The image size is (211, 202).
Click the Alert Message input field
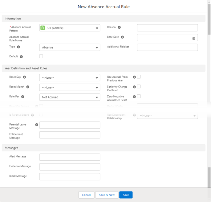[70, 157]
